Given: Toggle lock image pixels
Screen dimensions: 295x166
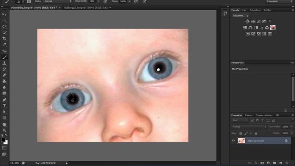Looking at the screenshot, I should click(x=246, y=133).
